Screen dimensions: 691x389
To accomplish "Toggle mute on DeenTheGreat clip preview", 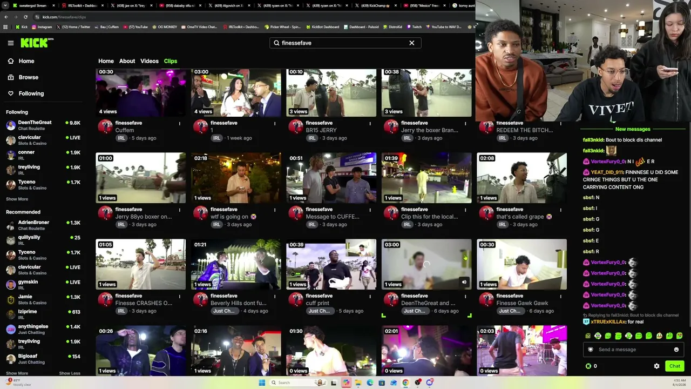I will click(464, 282).
